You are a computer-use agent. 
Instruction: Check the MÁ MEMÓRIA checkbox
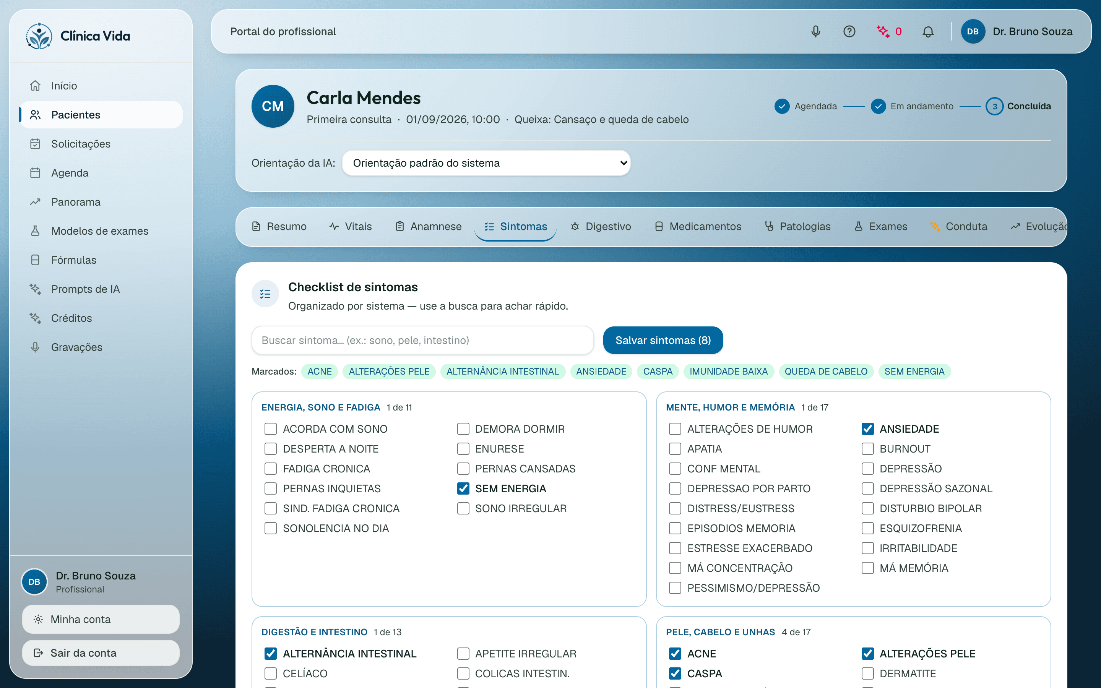point(867,568)
